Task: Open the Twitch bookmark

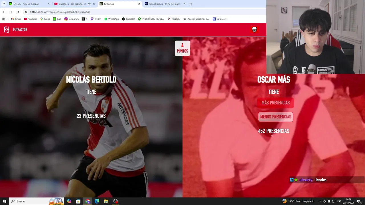Action: coord(96,19)
